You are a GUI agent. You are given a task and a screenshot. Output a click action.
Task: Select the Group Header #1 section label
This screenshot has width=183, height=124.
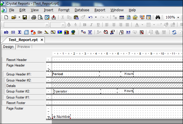(19, 74)
